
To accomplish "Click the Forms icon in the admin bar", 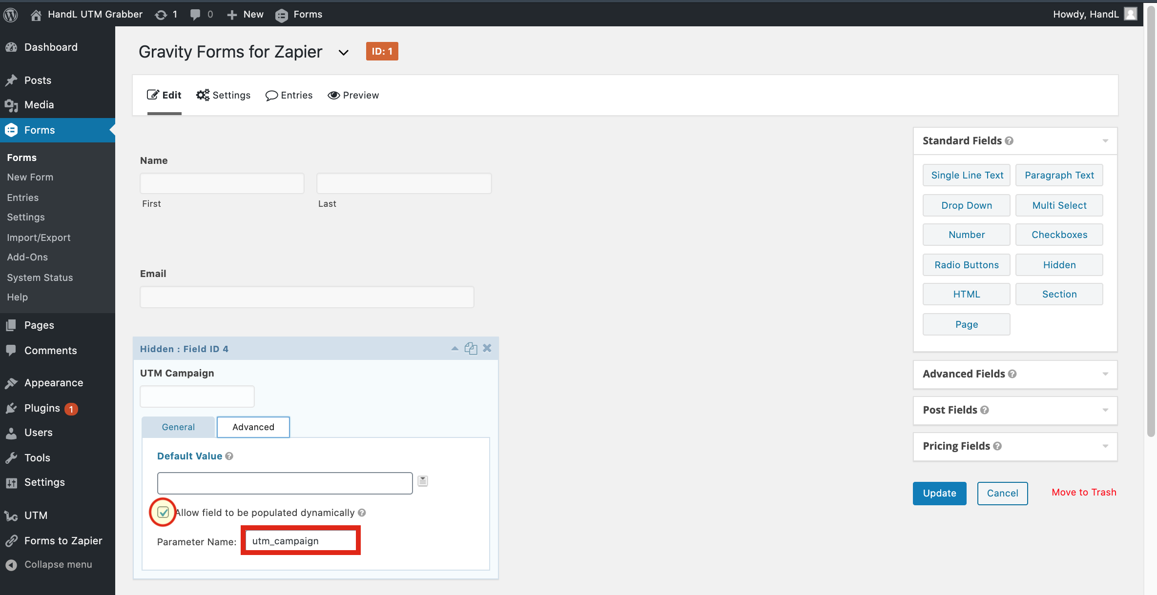I will coord(282,15).
